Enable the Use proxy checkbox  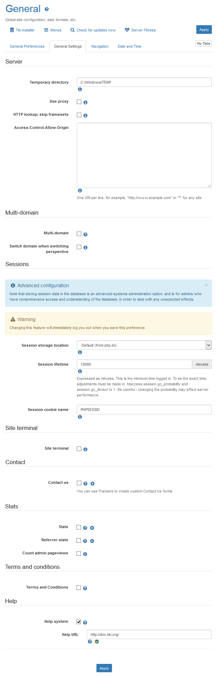pos(79,102)
